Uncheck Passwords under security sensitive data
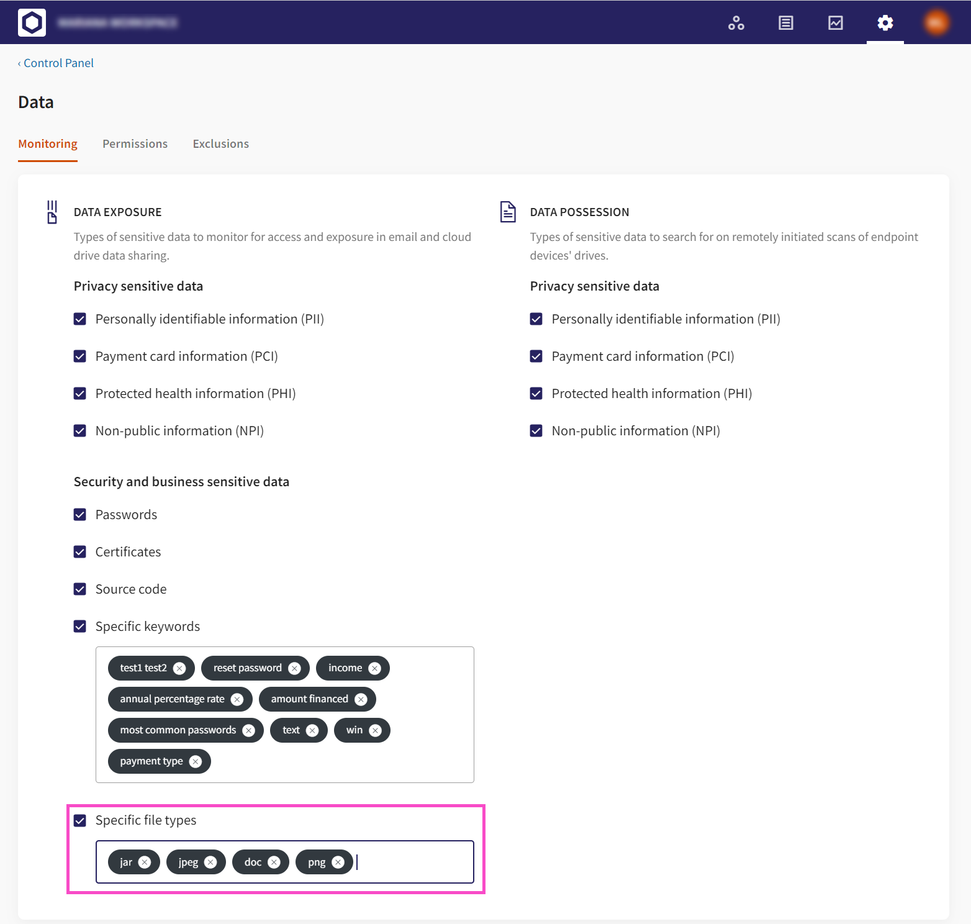The image size is (971, 924). (x=80, y=515)
